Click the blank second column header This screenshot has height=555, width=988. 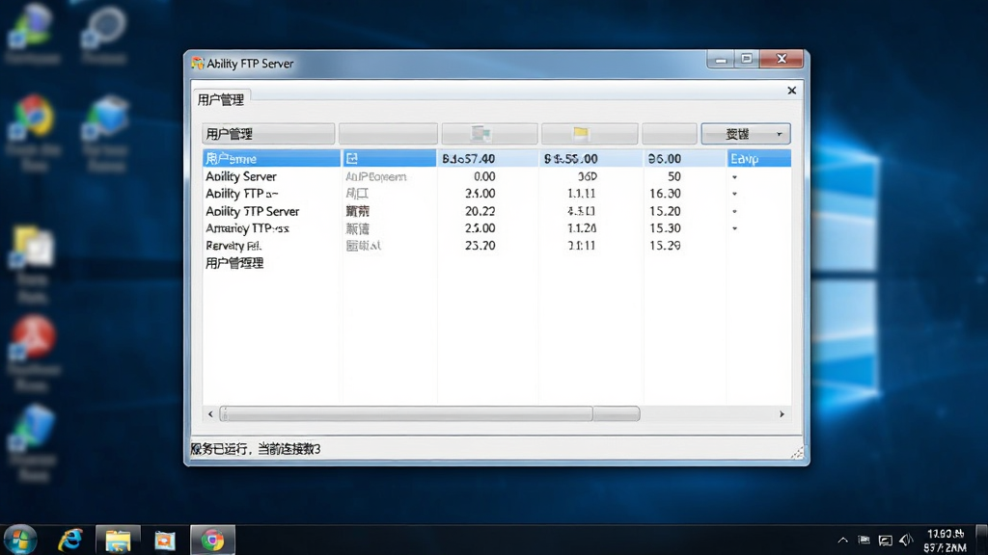click(x=388, y=133)
